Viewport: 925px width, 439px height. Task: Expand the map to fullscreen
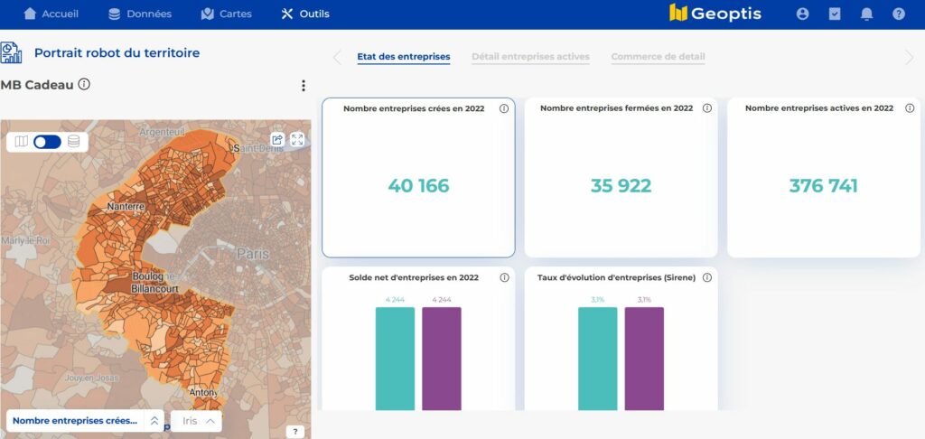(x=297, y=140)
